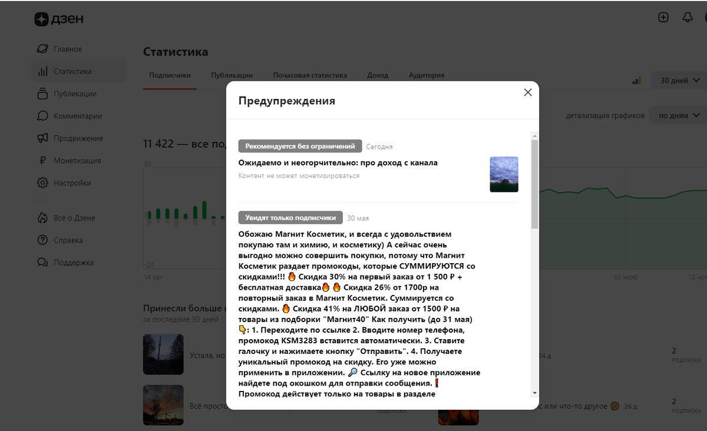Click the дзен logo

pyautogui.click(x=59, y=19)
